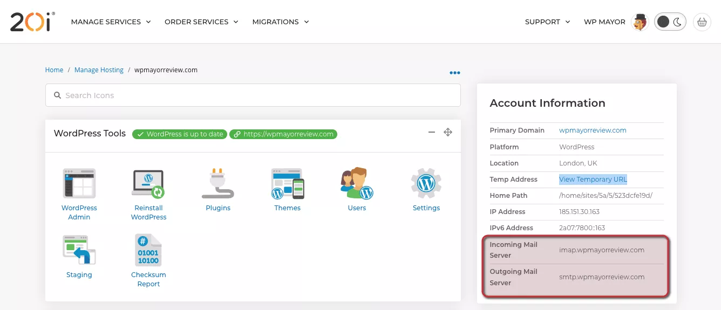Go to Home breadcrumb
Screen dimensions: 721x310
point(54,70)
